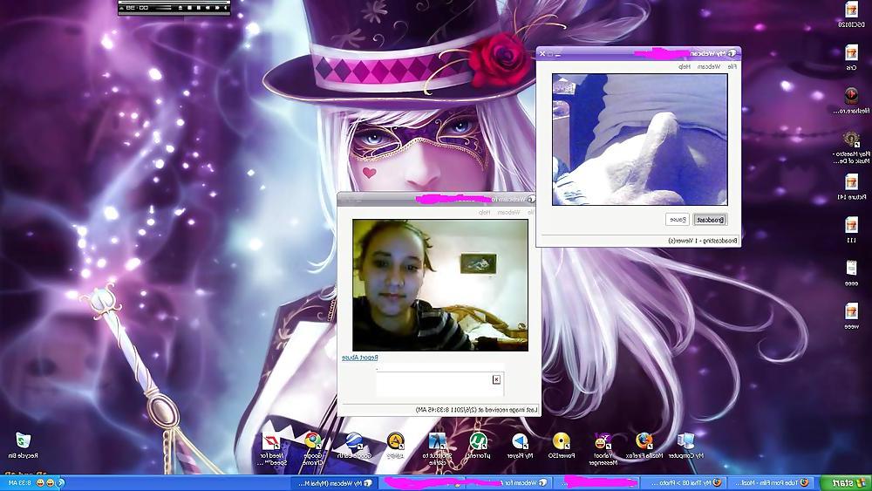Image resolution: width=872 pixels, height=491 pixels.
Task: Click the Broadcast button in My Webcam
Action: (710, 220)
